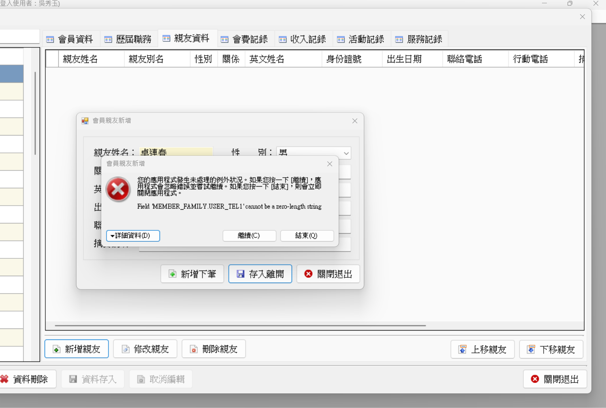Open the 性別 gender dropdown showing 男
The height and width of the screenshot is (408, 606).
coord(346,153)
